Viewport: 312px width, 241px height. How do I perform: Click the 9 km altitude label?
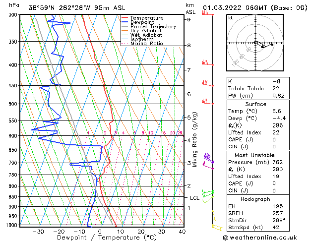pos(188,19)
